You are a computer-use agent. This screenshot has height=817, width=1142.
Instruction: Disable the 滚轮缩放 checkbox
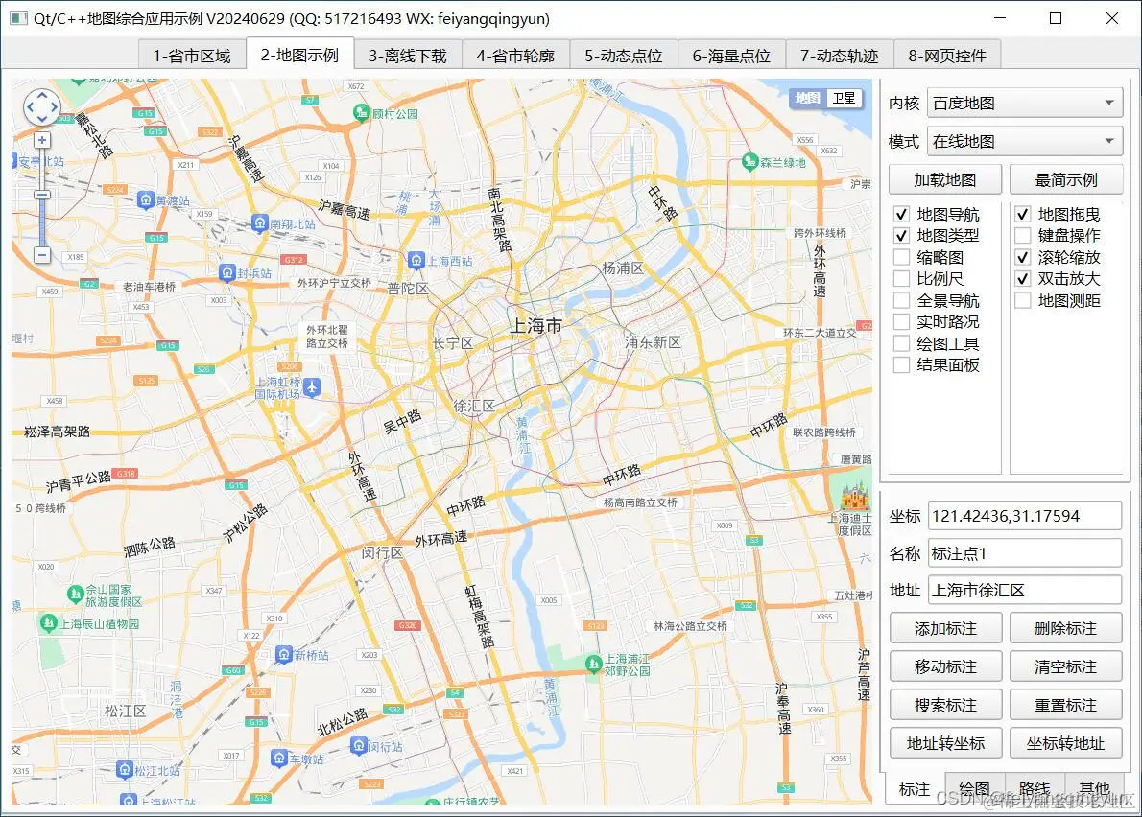[x=1022, y=256]
